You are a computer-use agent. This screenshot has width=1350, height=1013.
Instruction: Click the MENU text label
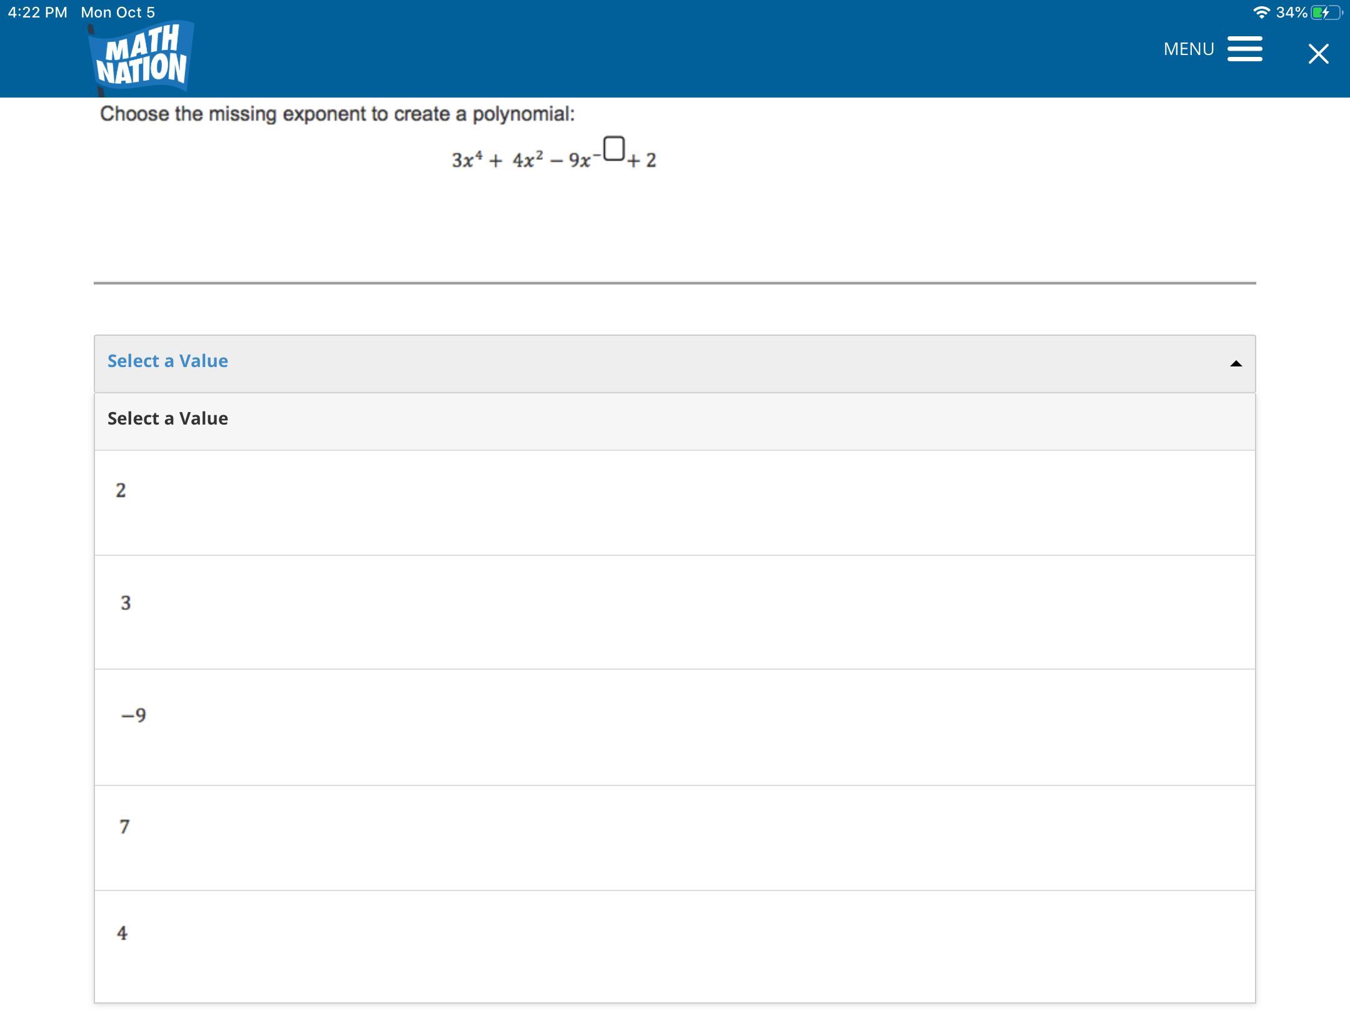click(1188, 49)
